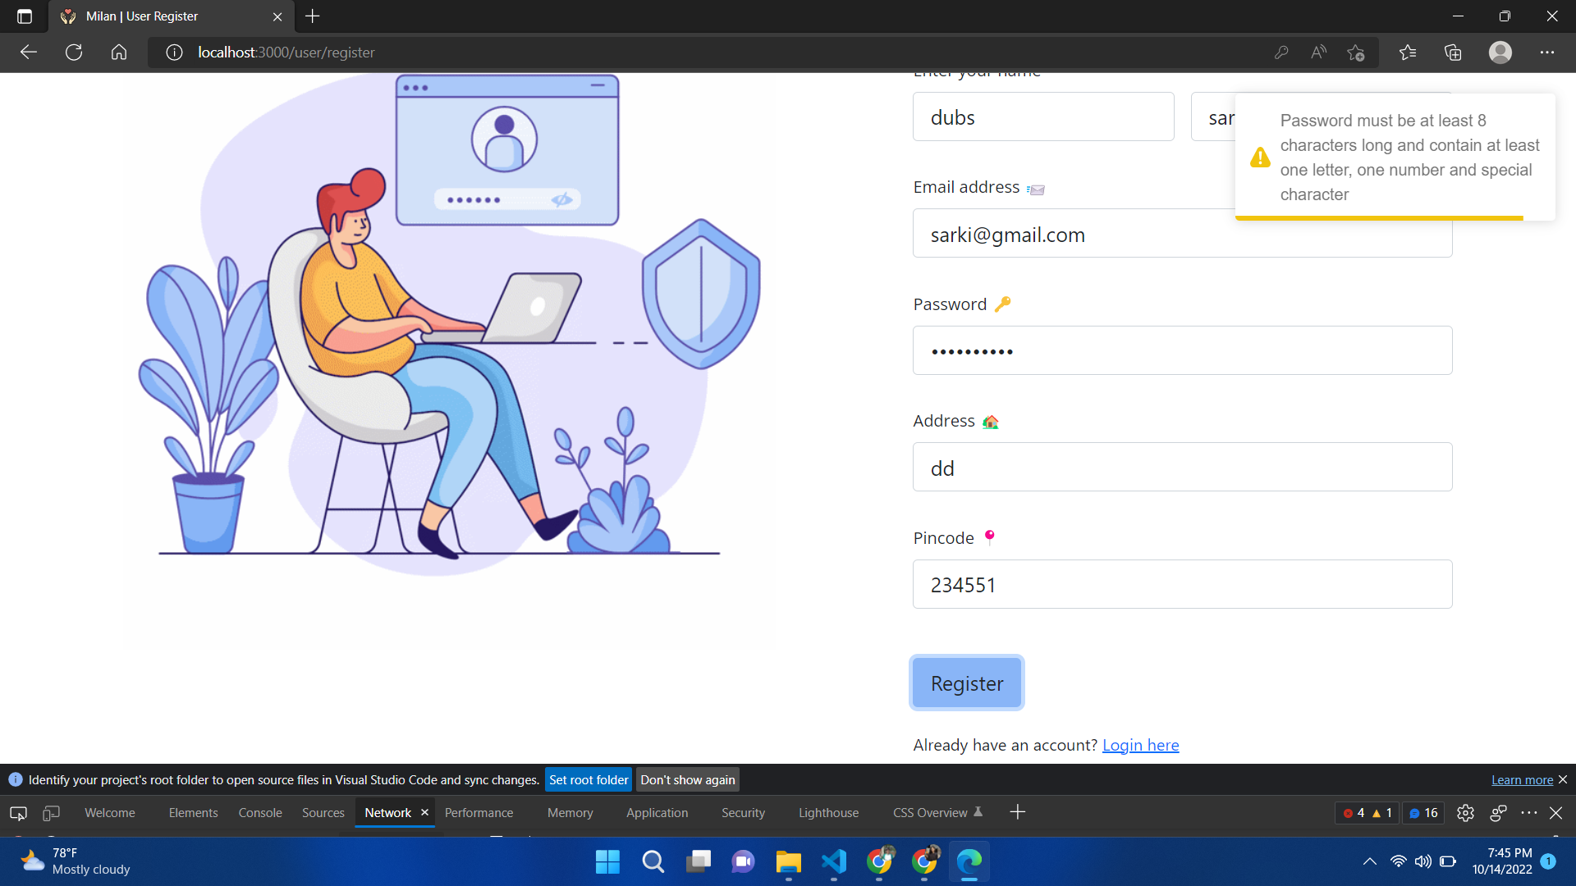The width and height of the screenshot is (1576, 886).
Task: Open DevTools settings gear icon
Action: click(x=1465, y=812)
